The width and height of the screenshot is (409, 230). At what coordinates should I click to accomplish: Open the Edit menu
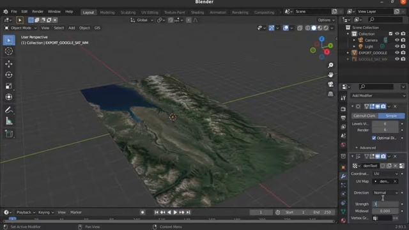coord(24,11)
